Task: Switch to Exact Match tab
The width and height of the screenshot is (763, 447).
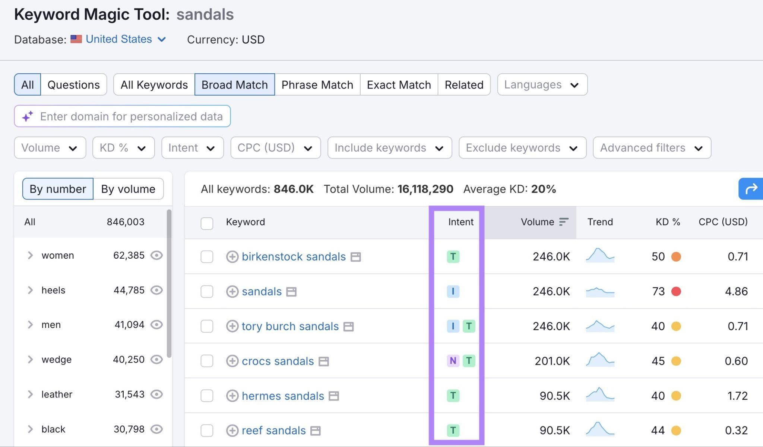Action: coord(399,85)
